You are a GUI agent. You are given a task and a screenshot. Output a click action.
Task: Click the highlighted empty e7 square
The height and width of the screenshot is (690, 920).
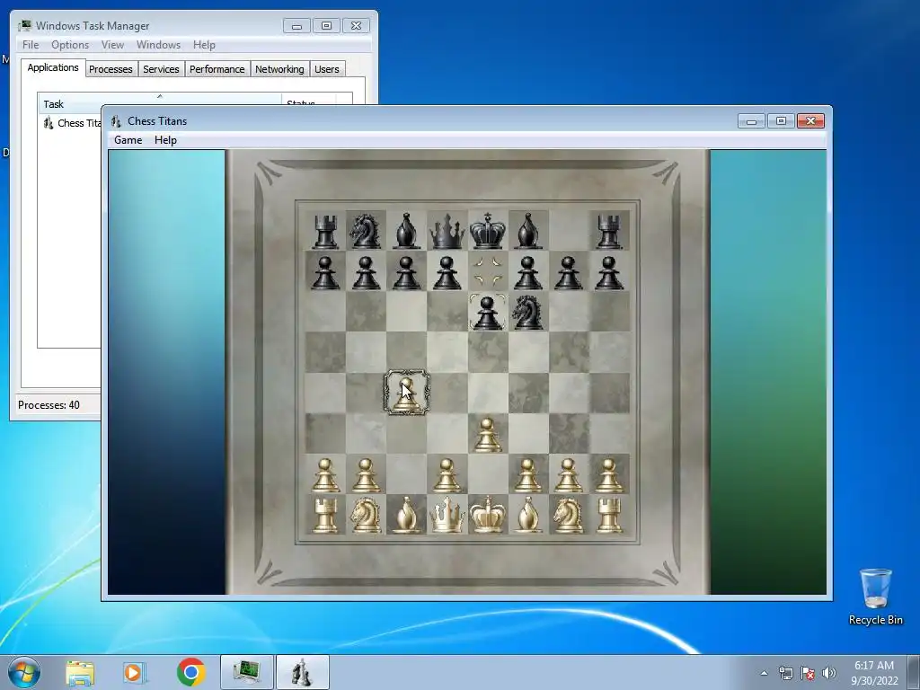488,271
